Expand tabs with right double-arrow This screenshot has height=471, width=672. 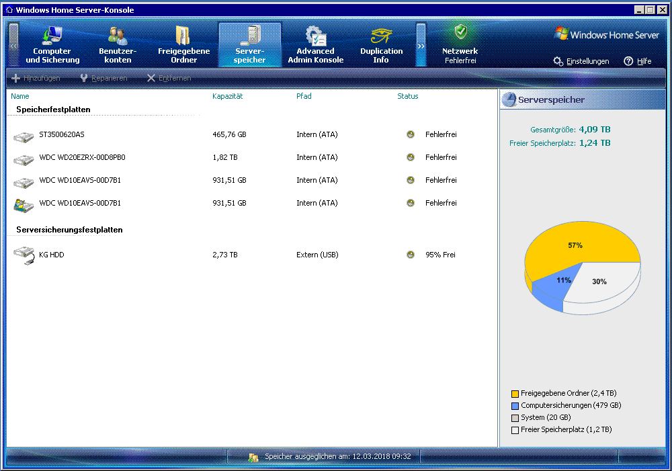pos(421,46)
